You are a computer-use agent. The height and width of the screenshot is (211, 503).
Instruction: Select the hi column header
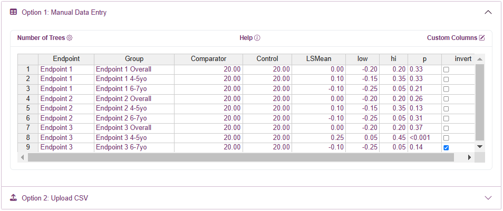[394, 59]
